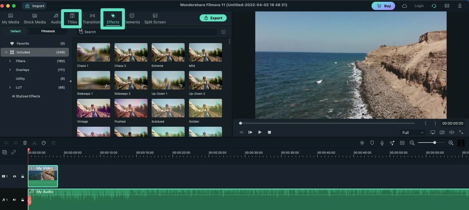Collapse the Included category chevron
Screen dimensions: 469x210
6,52
